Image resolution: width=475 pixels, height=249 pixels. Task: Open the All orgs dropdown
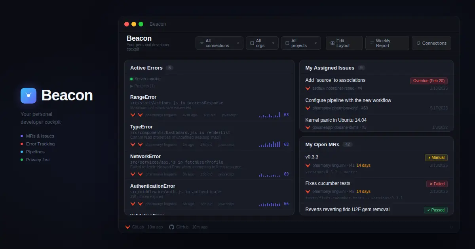[262, 43]
